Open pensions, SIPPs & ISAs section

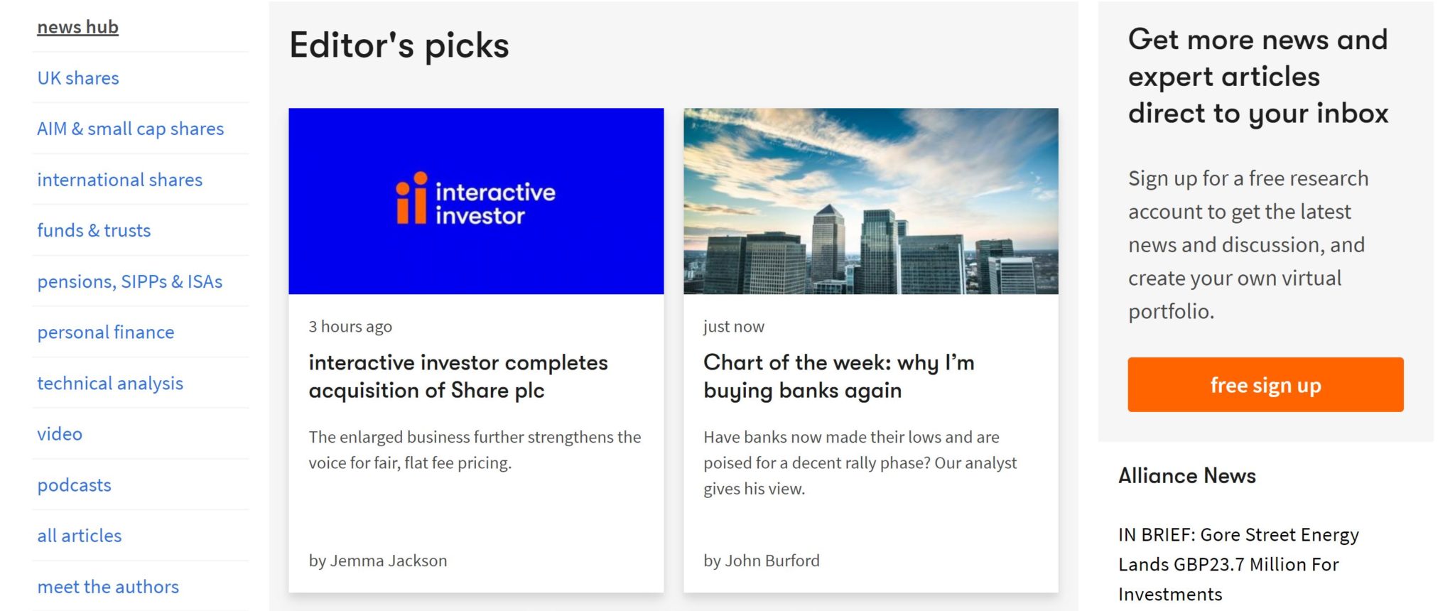tap(130, 281)
